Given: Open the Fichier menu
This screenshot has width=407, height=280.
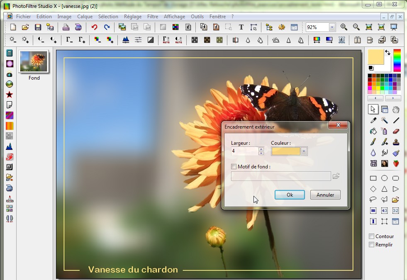Looking at the screenshot, I should [23, 16].
